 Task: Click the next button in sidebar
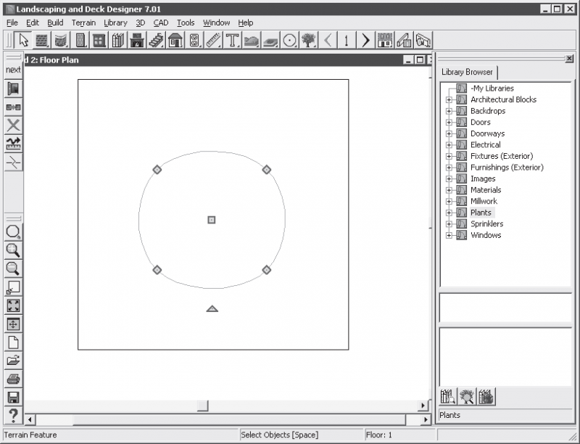13,70
